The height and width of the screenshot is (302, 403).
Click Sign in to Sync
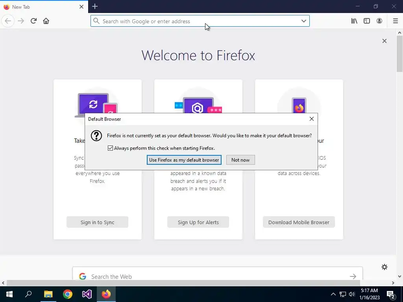tap(98, 222)
